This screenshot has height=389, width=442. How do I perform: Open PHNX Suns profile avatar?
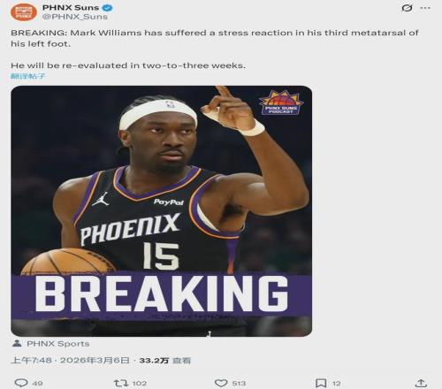[x=24, y=11]
